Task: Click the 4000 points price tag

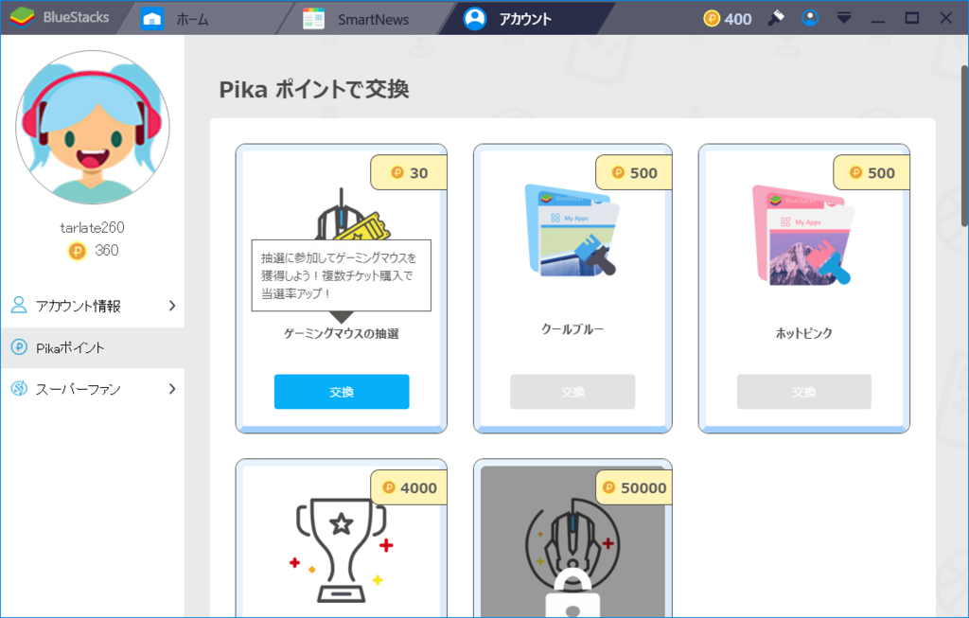Action: pos(409,487)
